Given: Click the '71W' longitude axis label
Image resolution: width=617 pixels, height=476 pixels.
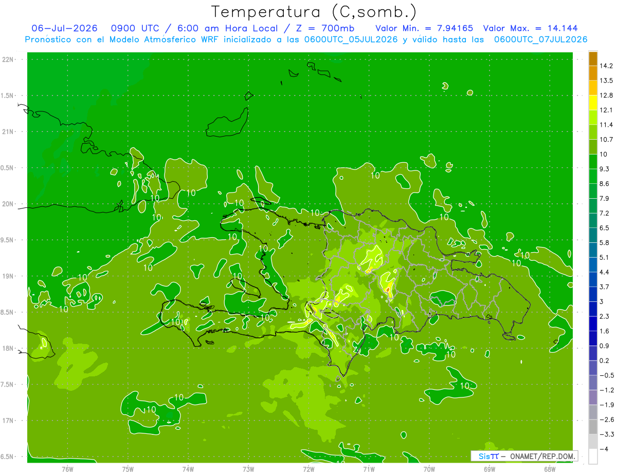Looking at the screenshot, I should (x=369, y=469).
